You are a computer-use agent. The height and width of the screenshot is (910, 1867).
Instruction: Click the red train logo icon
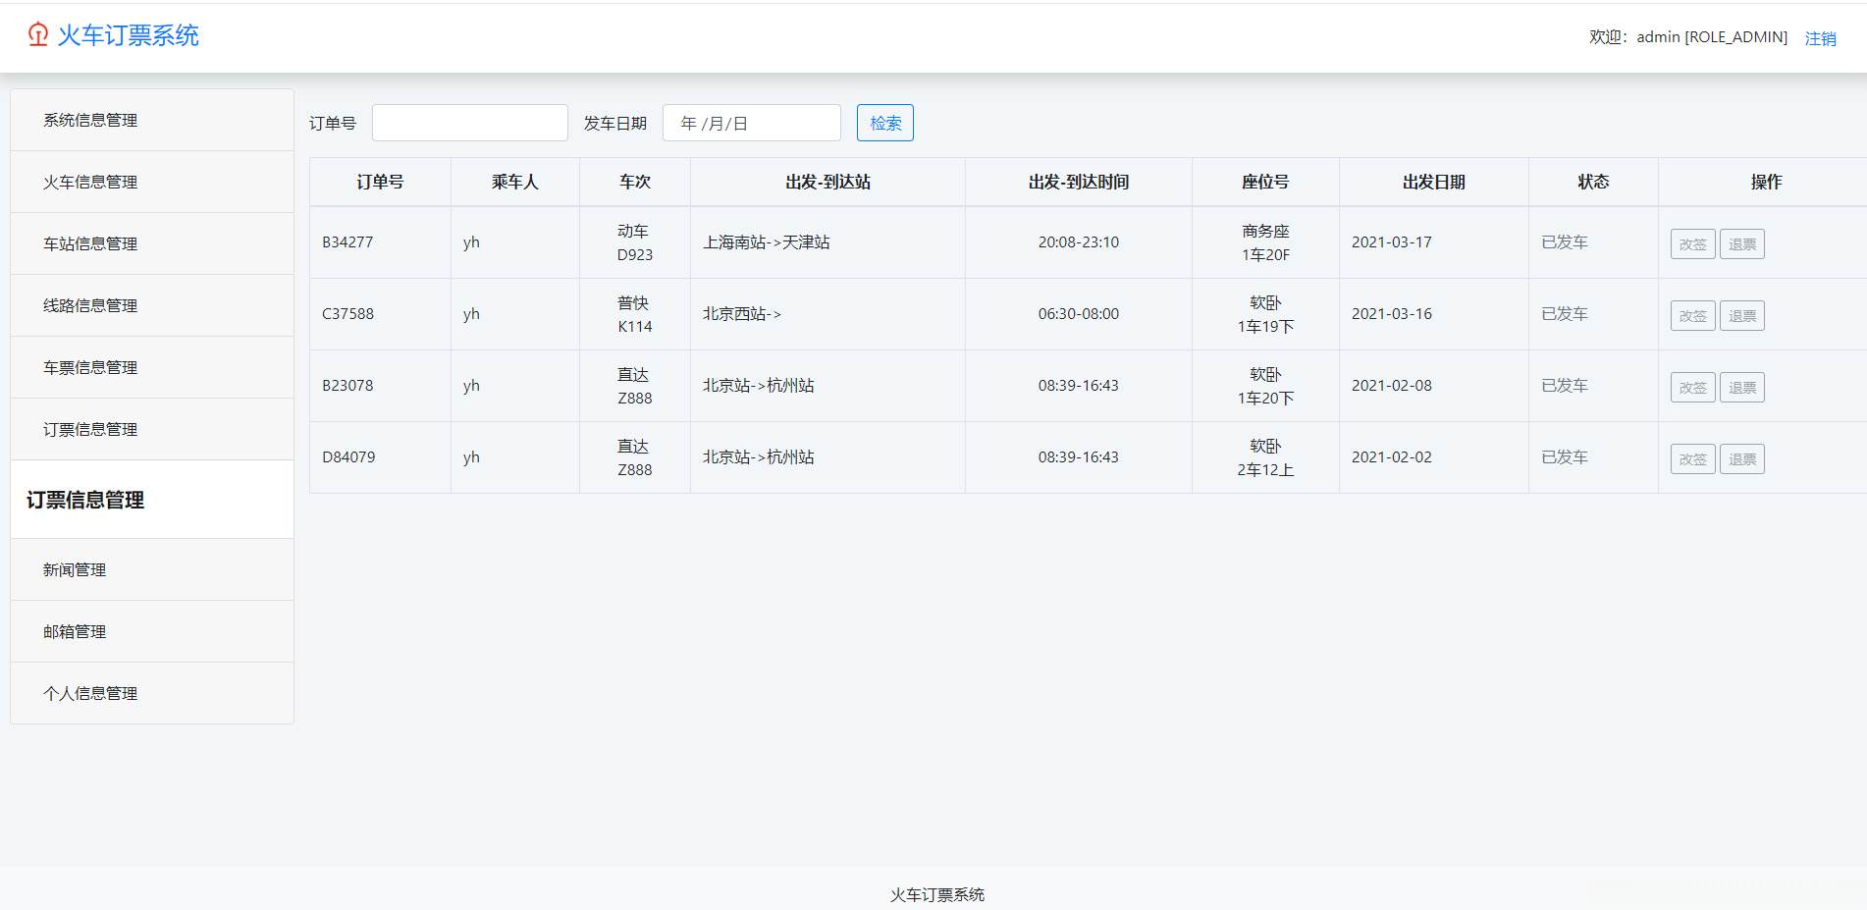(x=38, y=35)
